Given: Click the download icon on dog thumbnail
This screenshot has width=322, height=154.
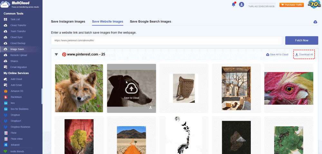Looking at the screenshot, I should pyautogui.click(x=150, y=108).
